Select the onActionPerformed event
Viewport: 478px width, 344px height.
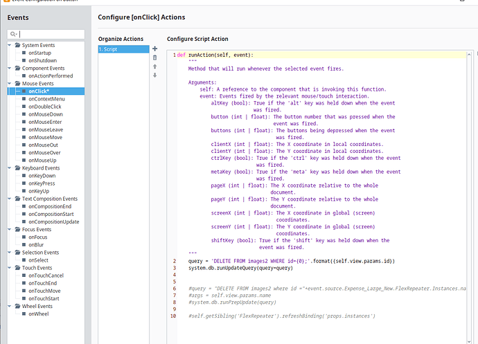[x=51, y=76]
